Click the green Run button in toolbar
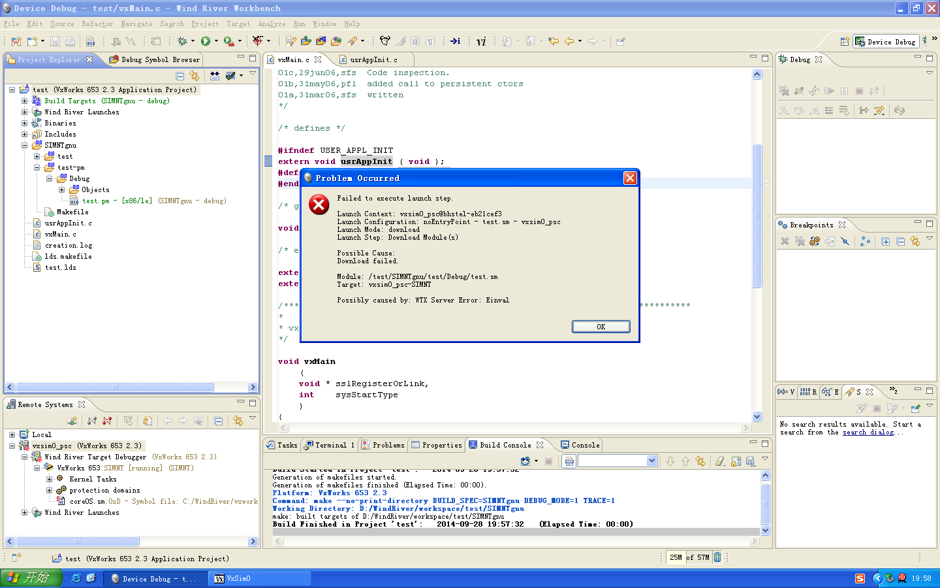This screenshot has width=940, height=588. click(206, 41)
